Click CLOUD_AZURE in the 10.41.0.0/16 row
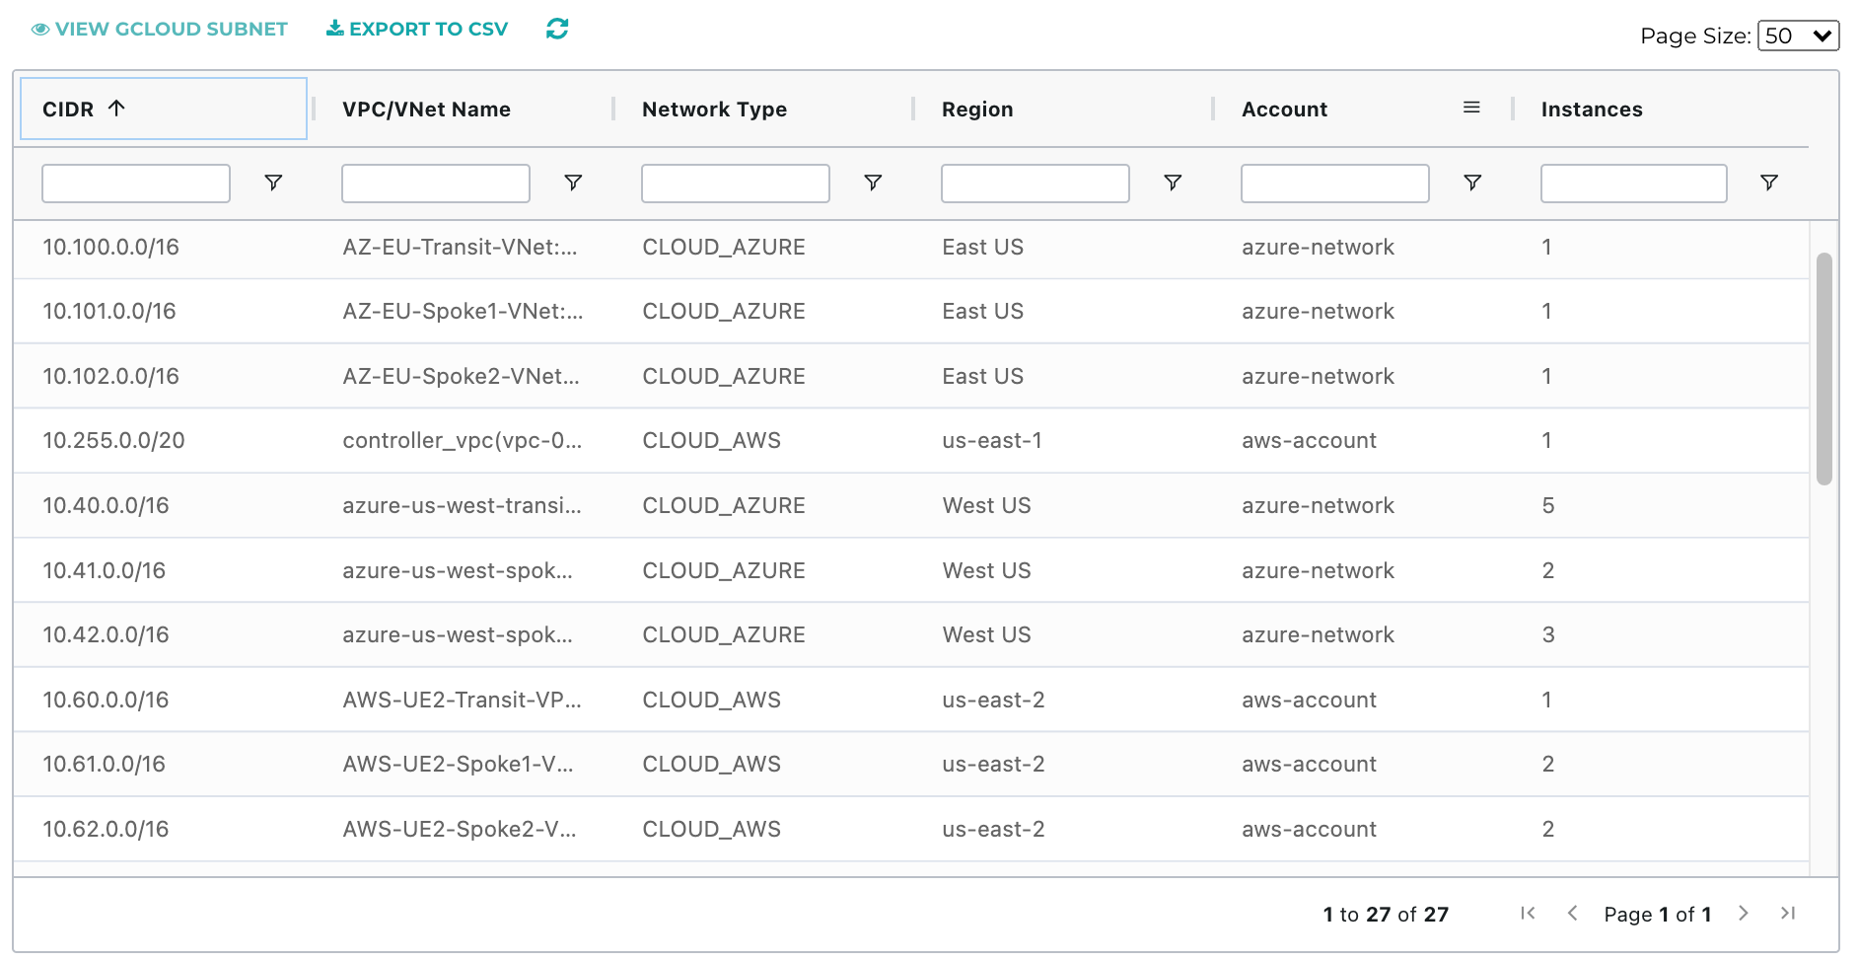Screen dimensions: 1858x961 coord(724,570)
